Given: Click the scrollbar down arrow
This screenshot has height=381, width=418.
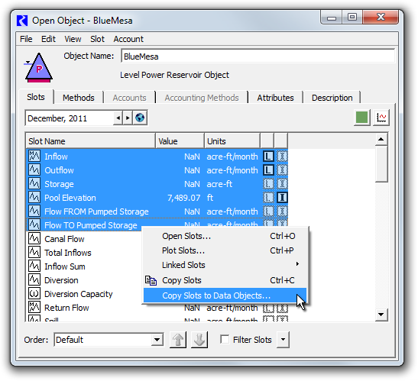Looking at the screenshot, I should [x=381, y=315].
